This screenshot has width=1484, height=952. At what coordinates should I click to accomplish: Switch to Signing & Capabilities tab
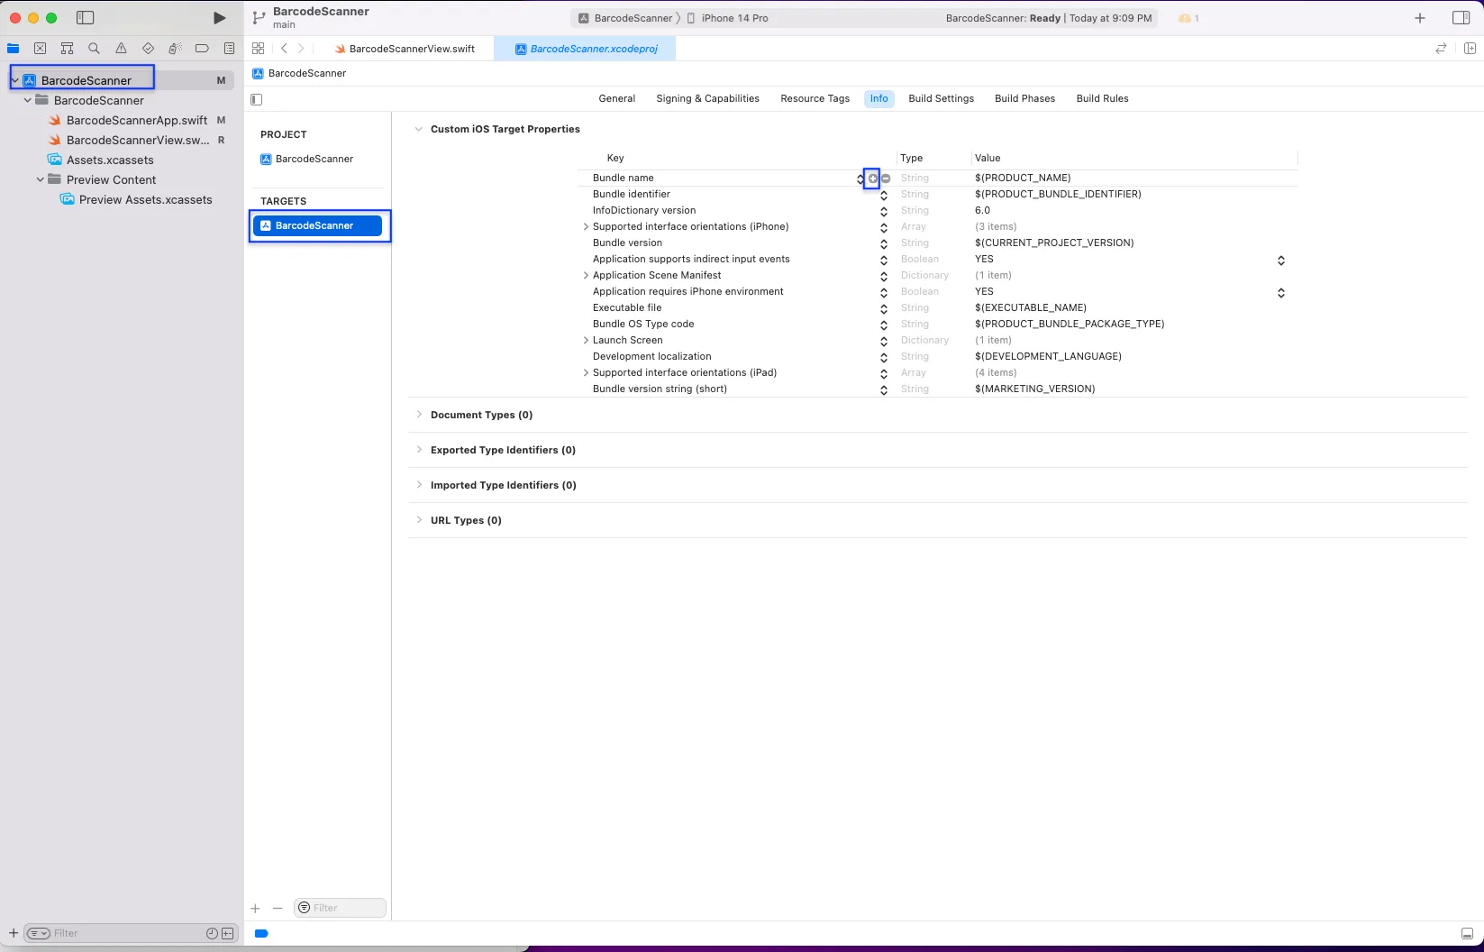pyautogui.click(x=707, y=99)
